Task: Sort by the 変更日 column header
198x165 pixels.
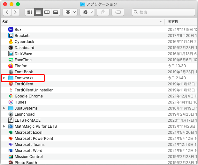Action: 173,22
